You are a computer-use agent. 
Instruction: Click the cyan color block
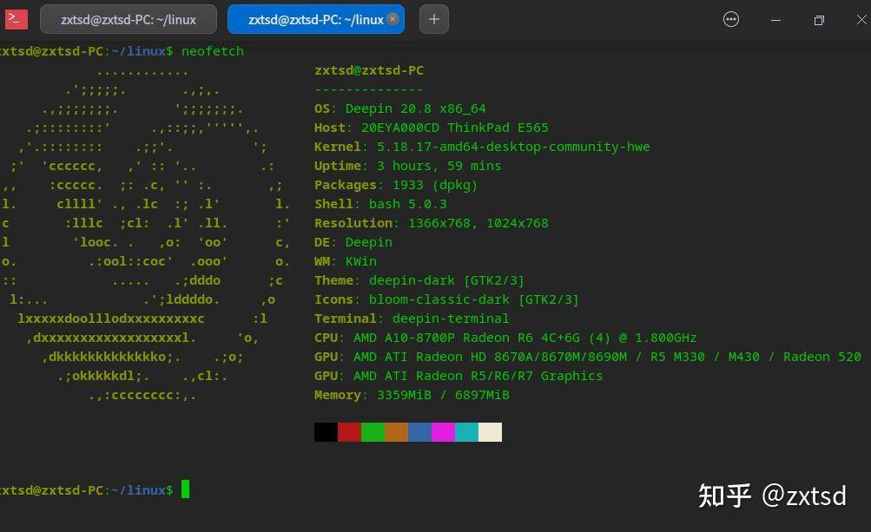466,432
